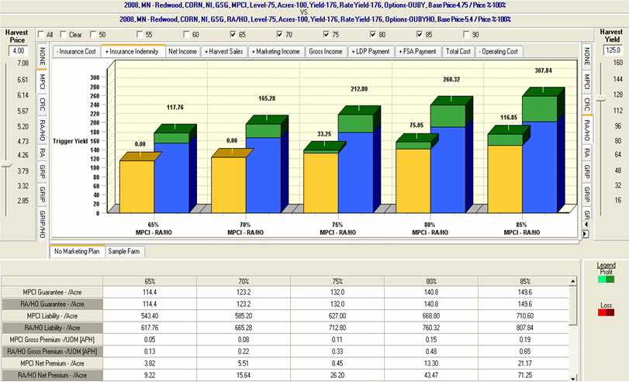The height and width of the screenshot is (382, 629).
Task: Click the RA/HO Liability - /Acre row label
Action: click(x=53, y=328)
